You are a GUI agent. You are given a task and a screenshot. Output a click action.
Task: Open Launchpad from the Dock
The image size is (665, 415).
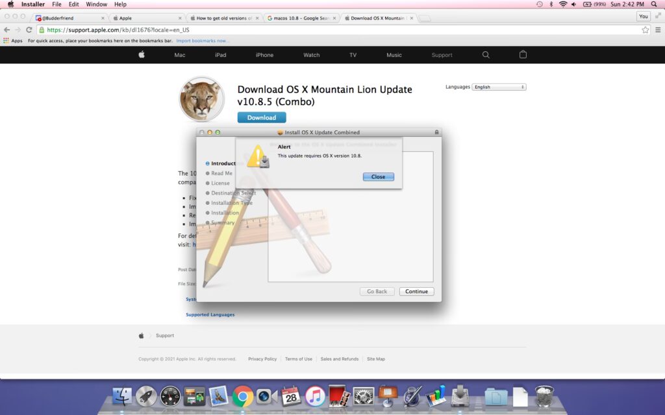(x=146, y=396)
